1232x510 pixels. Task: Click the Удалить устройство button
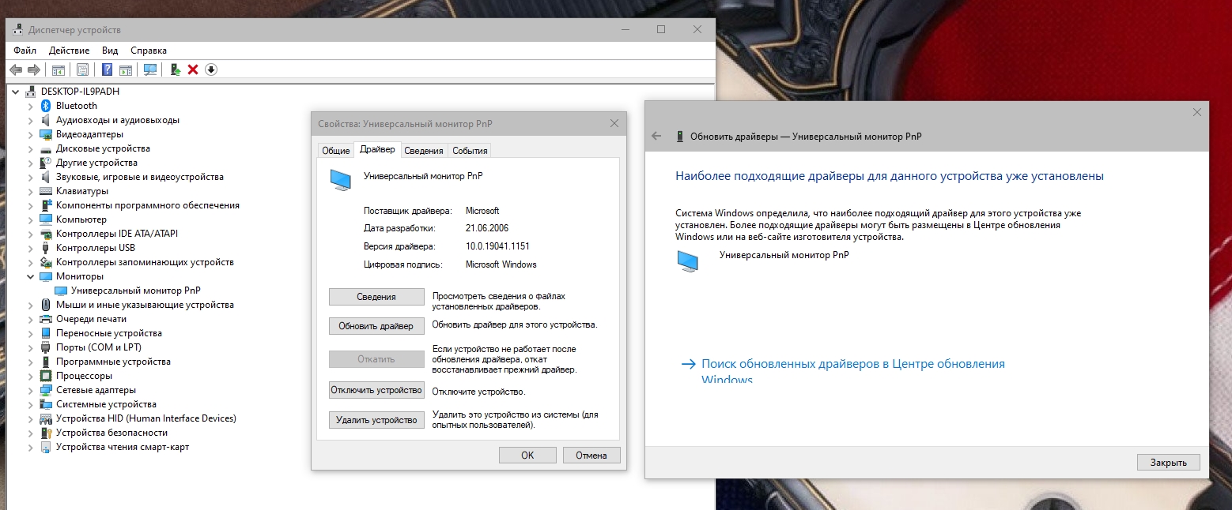click(376, 420)
